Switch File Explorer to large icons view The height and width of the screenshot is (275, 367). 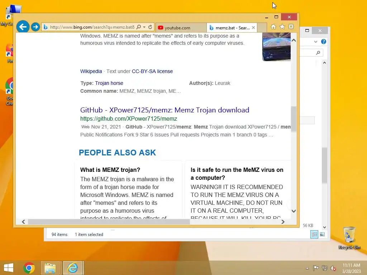pos(322,234)
